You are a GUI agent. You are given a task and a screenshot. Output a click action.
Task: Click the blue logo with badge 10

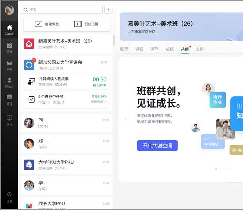coord(29,65)
